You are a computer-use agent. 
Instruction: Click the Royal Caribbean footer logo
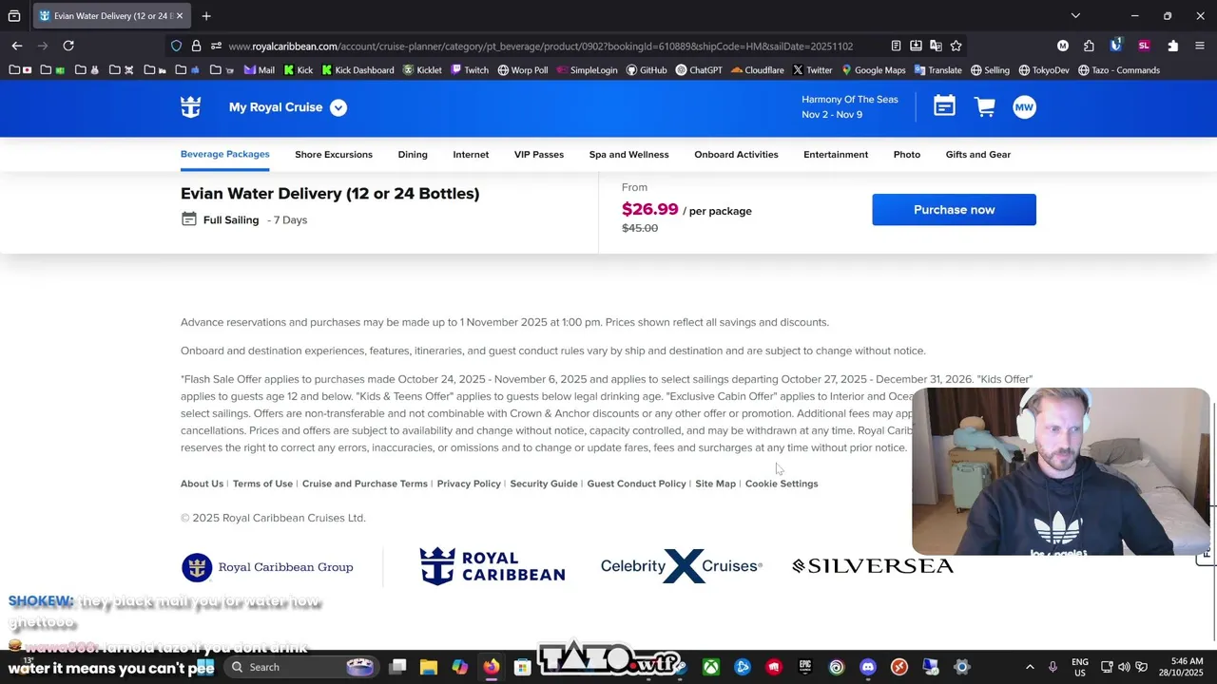point(493,566)
